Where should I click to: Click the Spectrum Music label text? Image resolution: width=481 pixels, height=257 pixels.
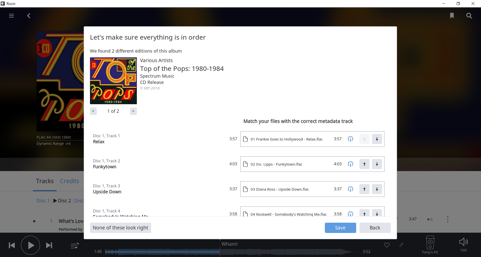(x=157, y=76)
